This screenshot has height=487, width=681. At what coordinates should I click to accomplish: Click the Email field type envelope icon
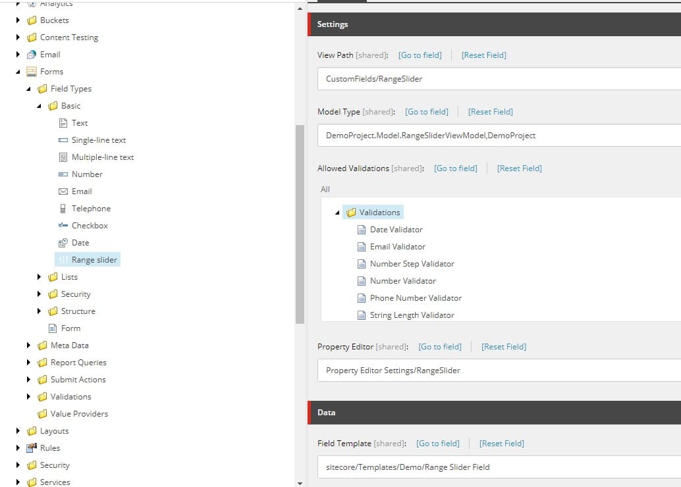point(63,192)
